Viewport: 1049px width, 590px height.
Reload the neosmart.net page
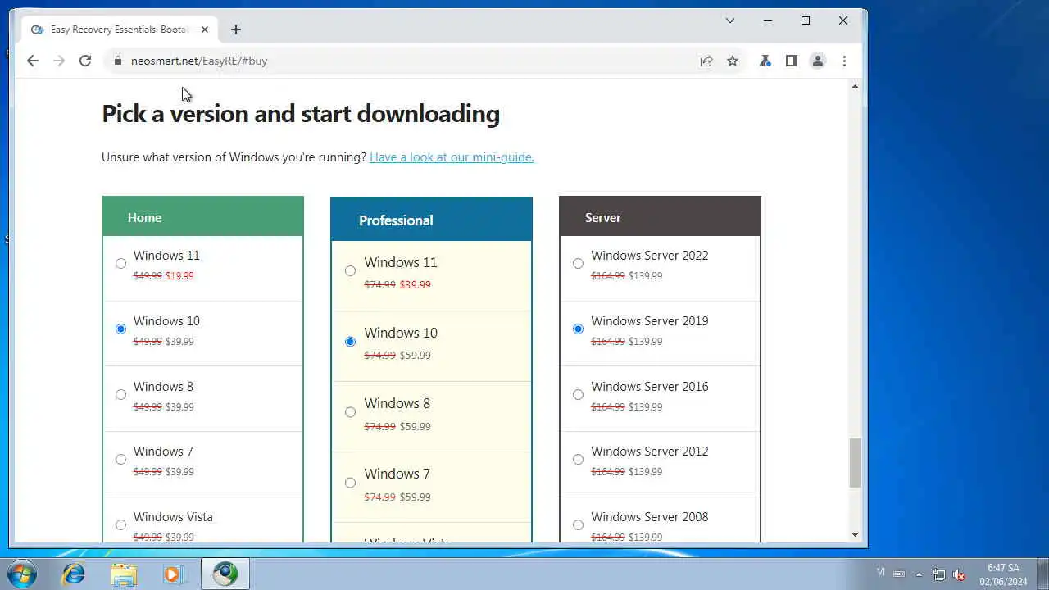tap(85, 61)
